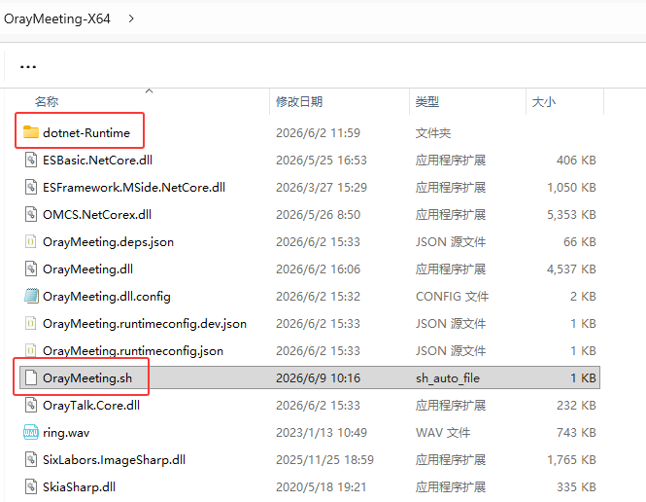This screenshot has width=646, height=502.
Task: Click the 66 KB size value
Action: [580, 241]
